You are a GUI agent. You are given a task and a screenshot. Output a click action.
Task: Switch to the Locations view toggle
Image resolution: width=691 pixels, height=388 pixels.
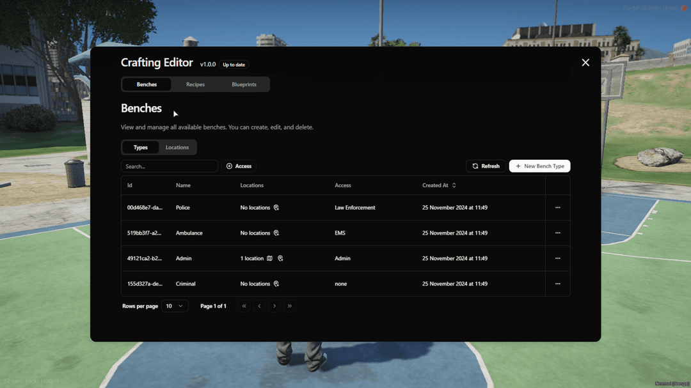[x=177, y=148]
